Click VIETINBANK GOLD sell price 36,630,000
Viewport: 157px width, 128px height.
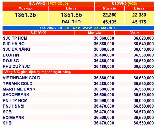[144, 78]
